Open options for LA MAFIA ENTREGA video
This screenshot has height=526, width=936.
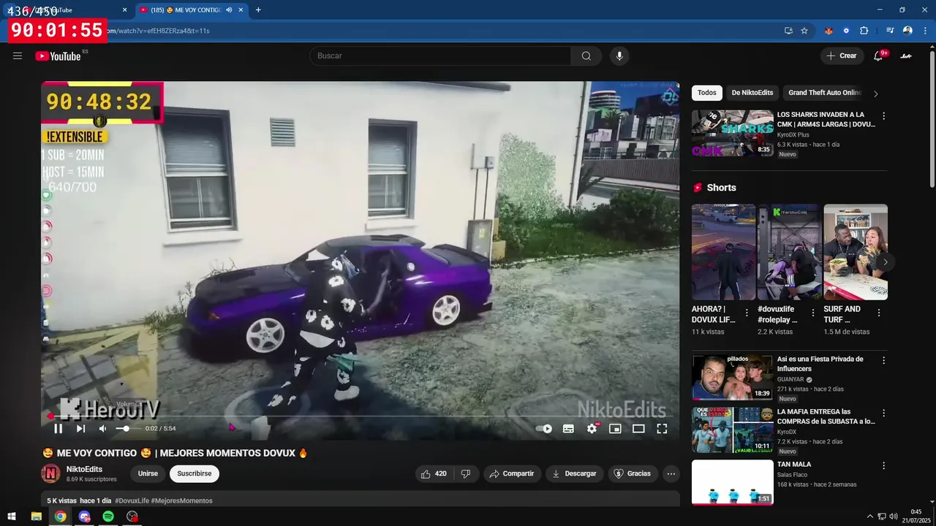(x=883, y=413)
